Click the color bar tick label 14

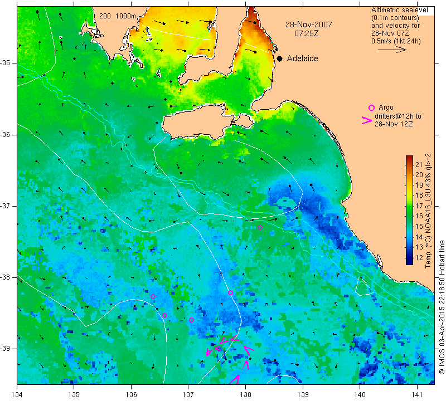point(419,237)
